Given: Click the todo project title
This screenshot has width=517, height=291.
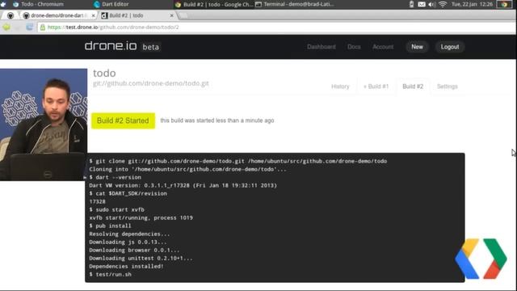Looking at the screenshot, I should point(104,73).
